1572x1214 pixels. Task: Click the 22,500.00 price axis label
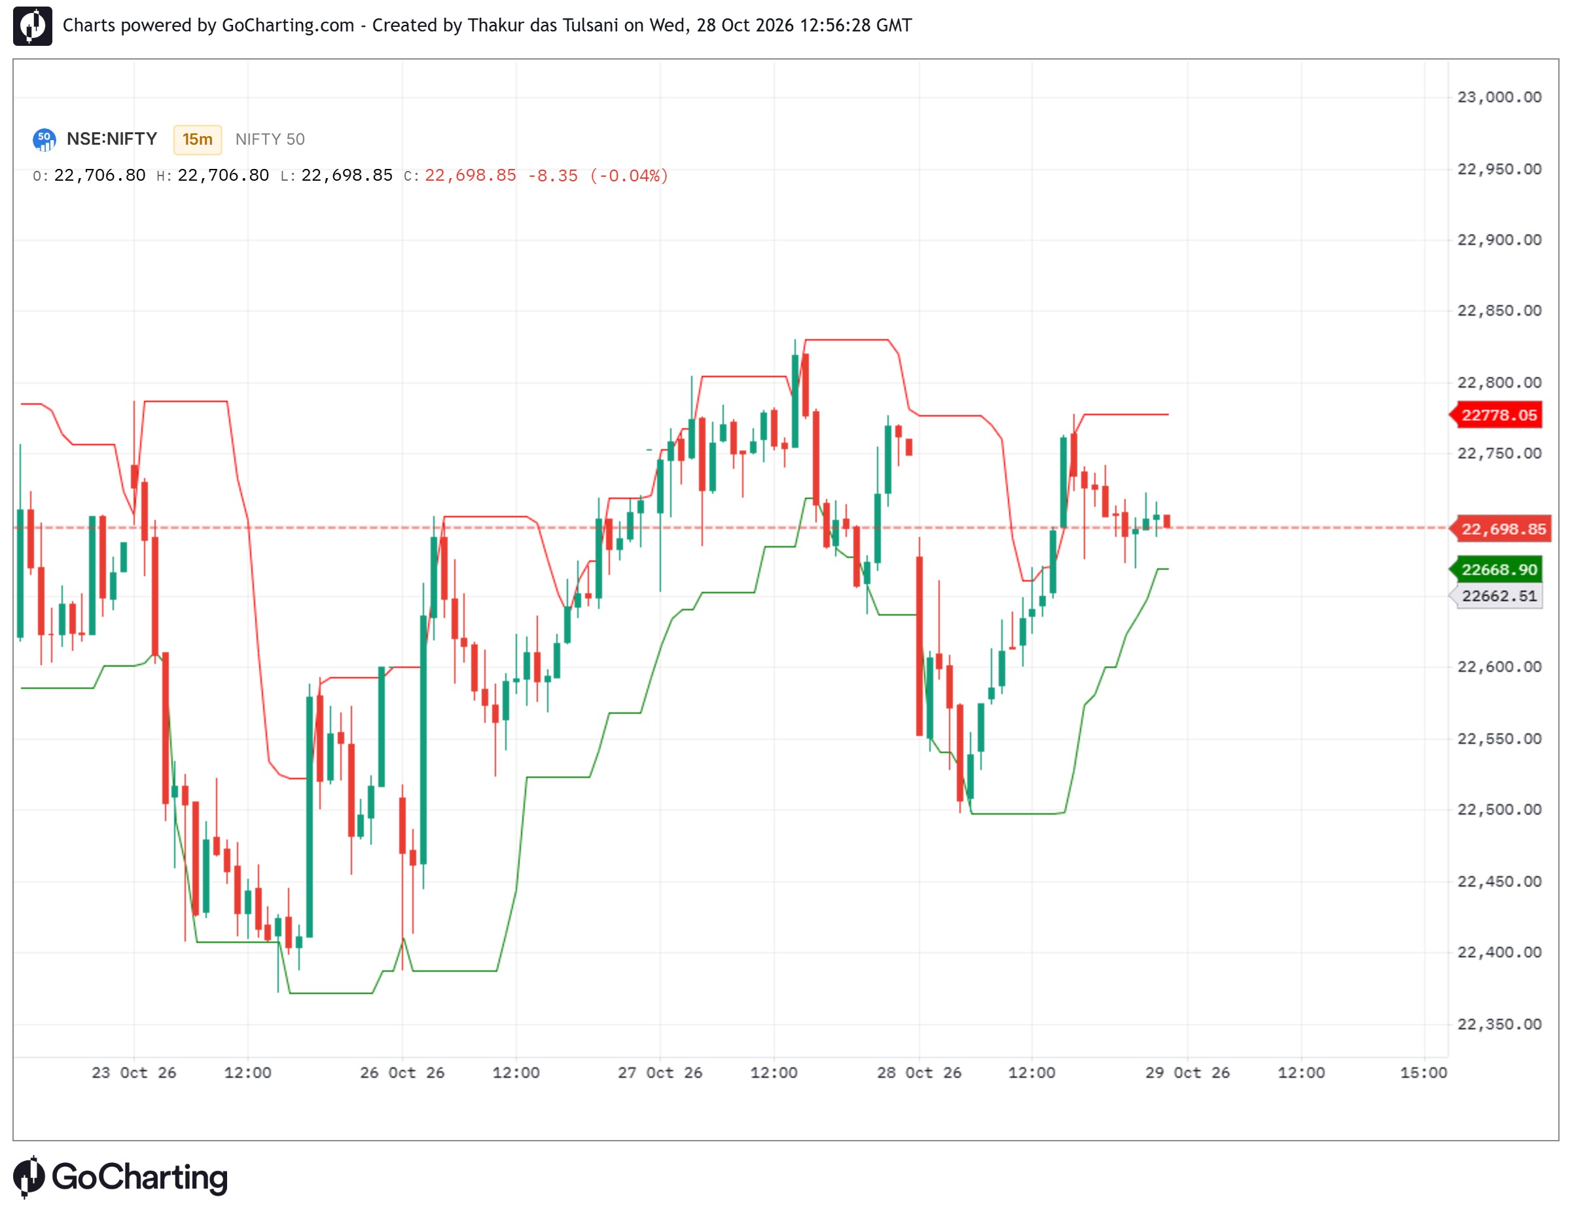pos(1499,809)
